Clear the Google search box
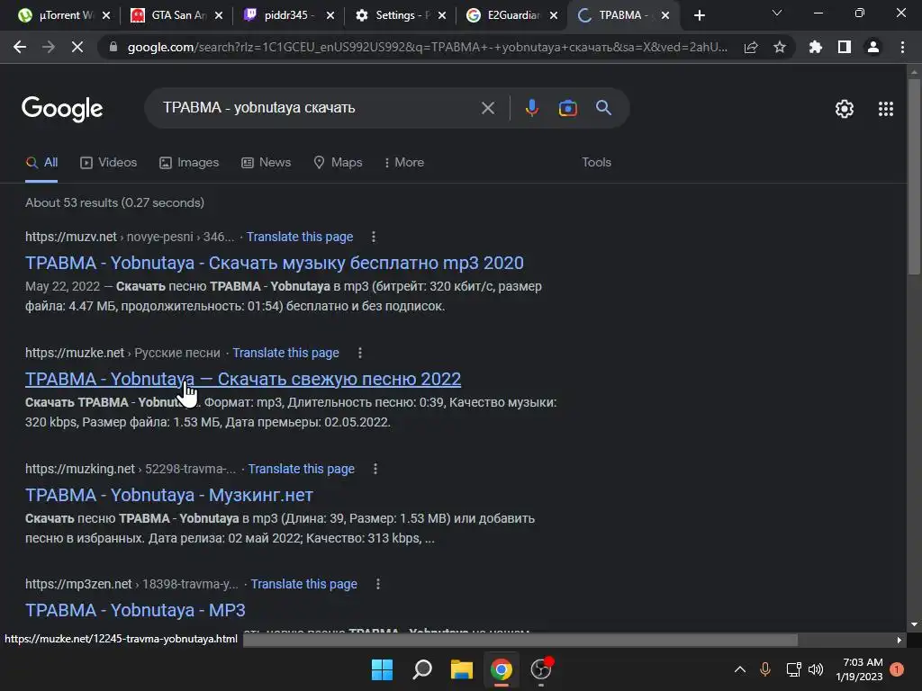 click(487, 108)
